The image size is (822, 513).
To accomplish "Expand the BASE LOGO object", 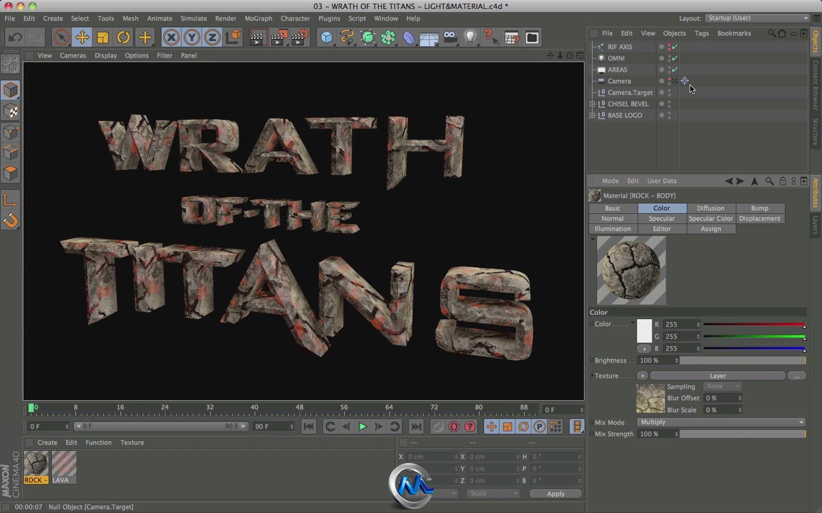I will click(x=593, y=115).
